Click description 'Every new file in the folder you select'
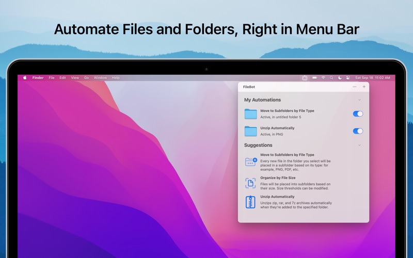 pos(295,165)
